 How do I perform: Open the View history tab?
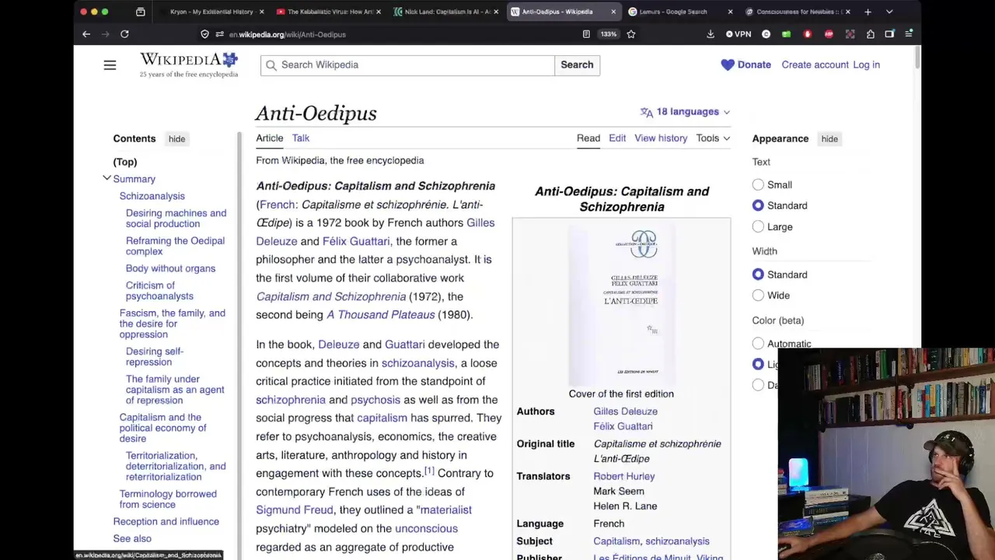(661, 138)
